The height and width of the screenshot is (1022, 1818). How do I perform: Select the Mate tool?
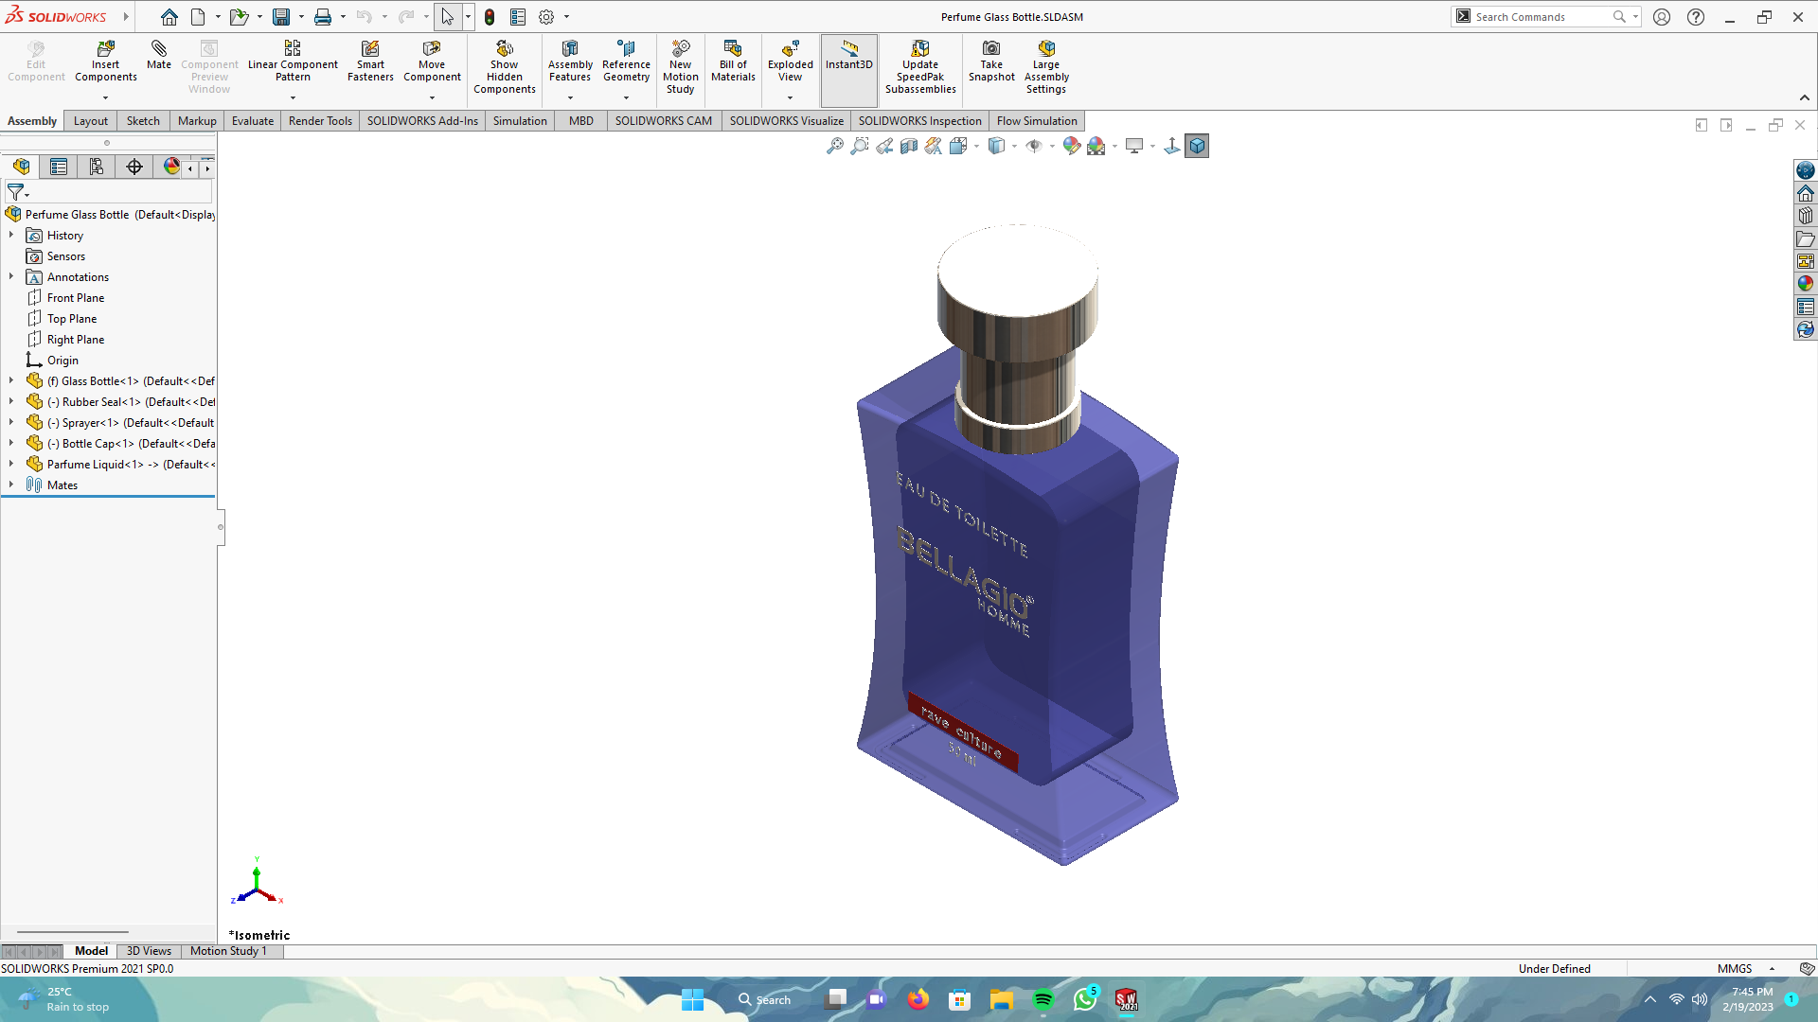coord(159,55)
